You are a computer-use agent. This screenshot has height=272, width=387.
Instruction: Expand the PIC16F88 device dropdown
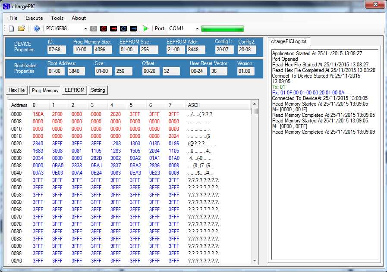click(x=85, y=28)
